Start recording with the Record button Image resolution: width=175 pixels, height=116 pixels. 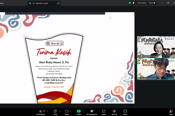tap(114, 112)
